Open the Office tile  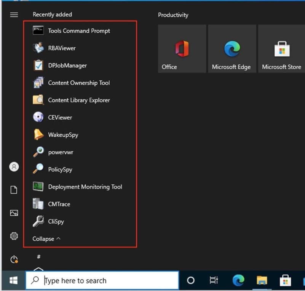182,49
